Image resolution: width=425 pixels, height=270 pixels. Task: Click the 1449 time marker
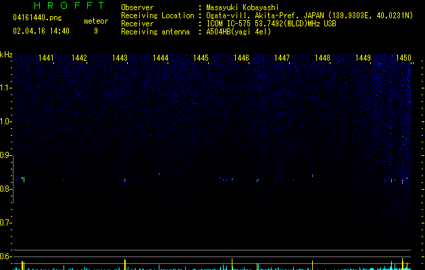363,58
